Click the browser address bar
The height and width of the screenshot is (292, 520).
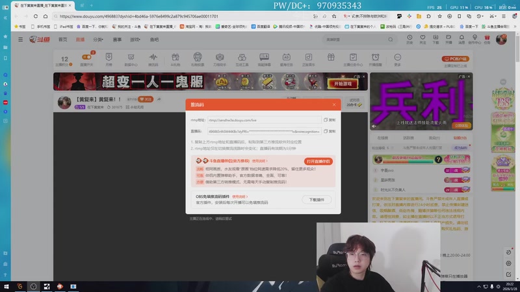point(184,16)
